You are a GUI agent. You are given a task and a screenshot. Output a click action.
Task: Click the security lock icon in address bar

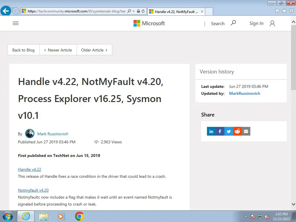click(138, 11)
